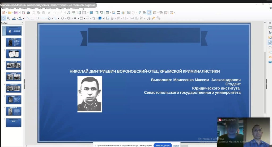The width and height of the screenshot is (272, 147).
Task: Toggle 3D extrusion blue cube button
Action: click(x=100, y=18)
